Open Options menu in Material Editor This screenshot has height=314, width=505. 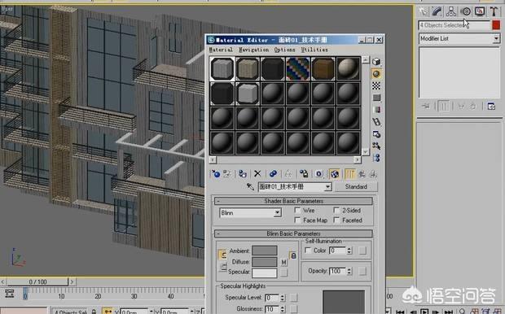click(x=285, y=50)
